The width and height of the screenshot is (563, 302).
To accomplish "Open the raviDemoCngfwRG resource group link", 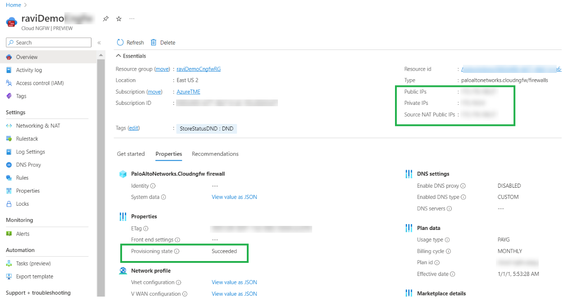I will point(199,69).
